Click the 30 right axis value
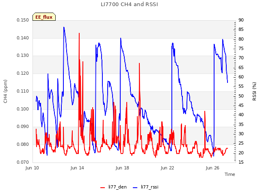260x195 pixels. pyautogui.click(x=241, y=134)
